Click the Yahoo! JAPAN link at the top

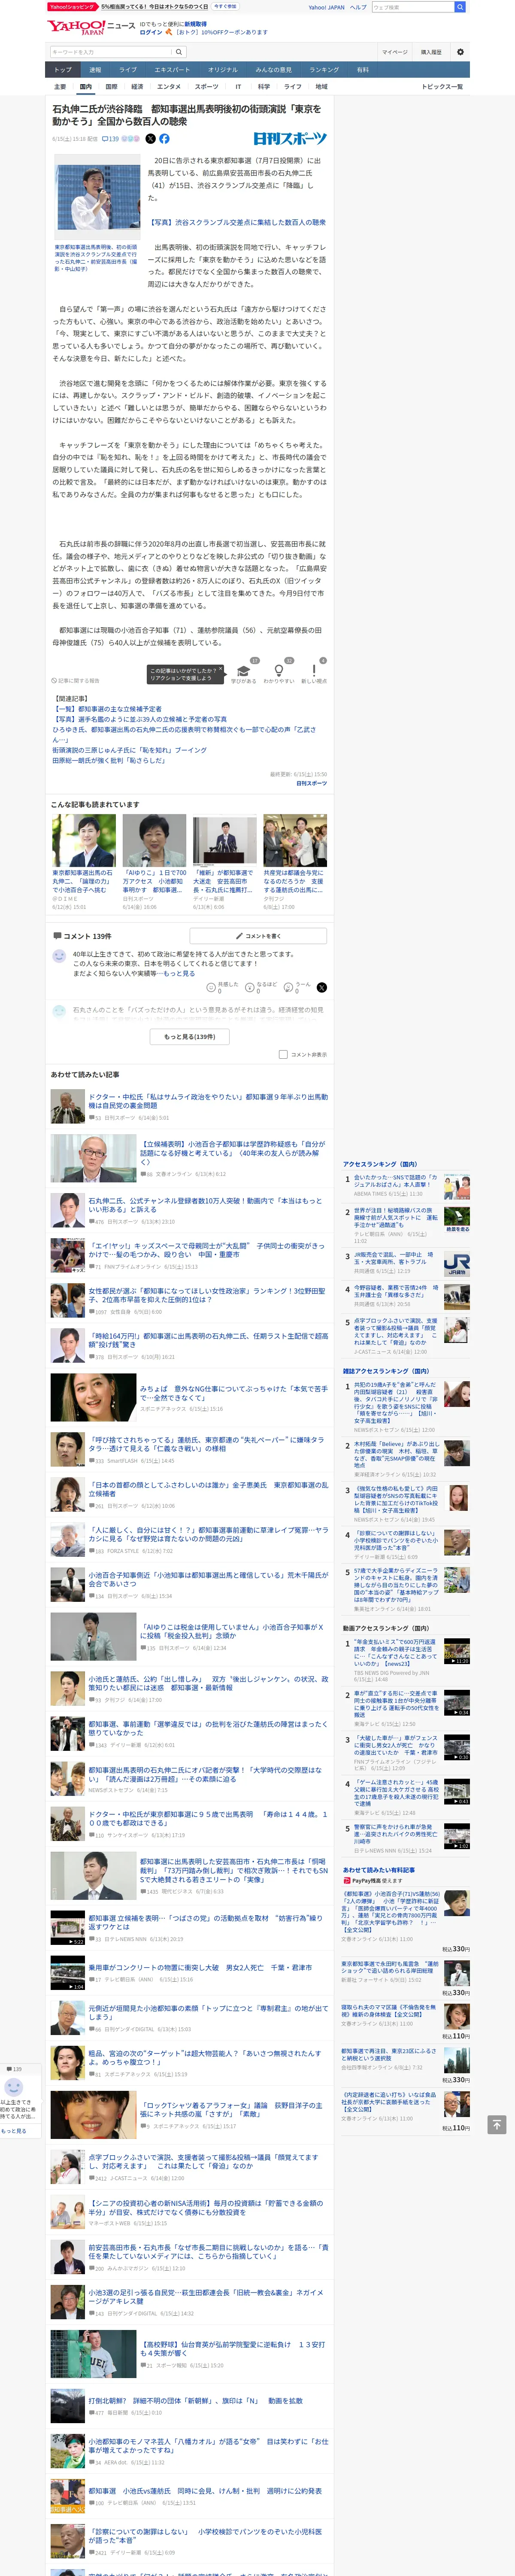tap(326, 7)
